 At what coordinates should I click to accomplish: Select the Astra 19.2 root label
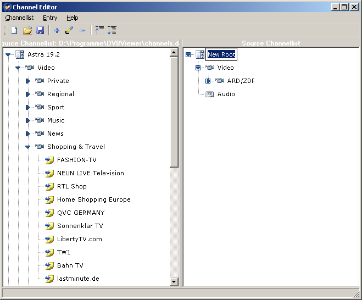pos(43,54)
